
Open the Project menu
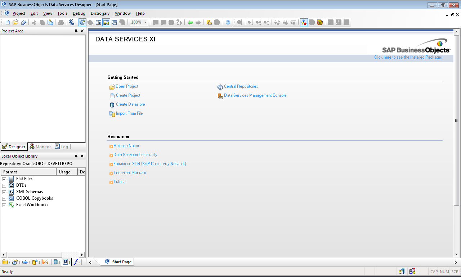(x=19, y=13)
